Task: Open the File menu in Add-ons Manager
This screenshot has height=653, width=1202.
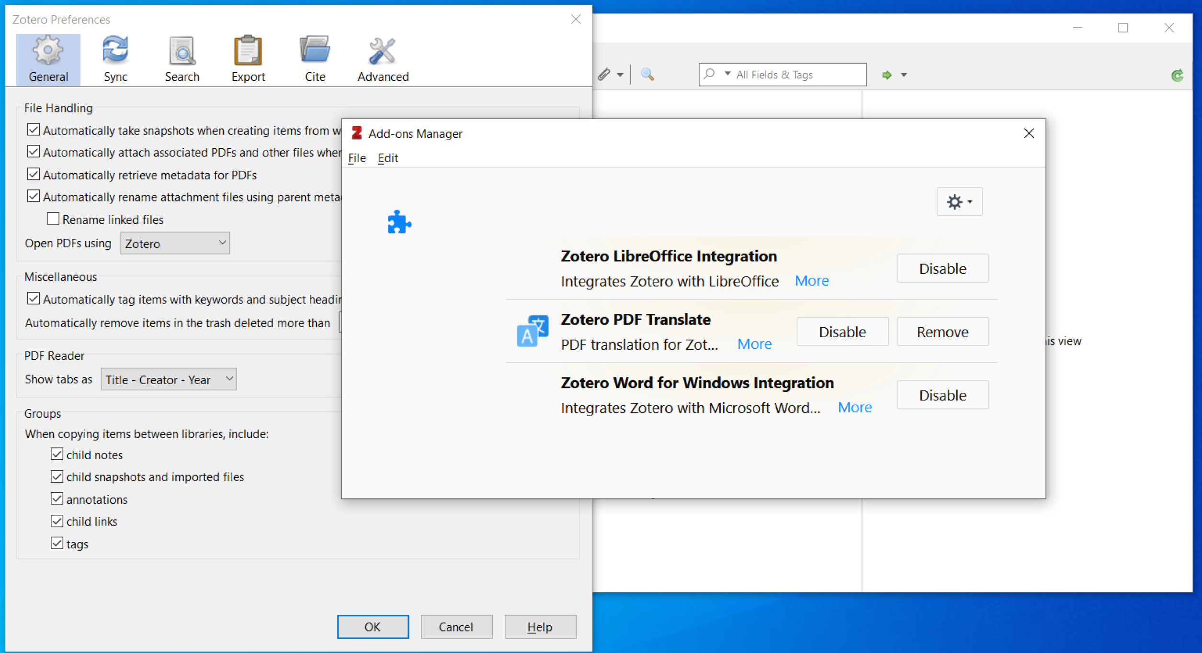Action: 356,158
